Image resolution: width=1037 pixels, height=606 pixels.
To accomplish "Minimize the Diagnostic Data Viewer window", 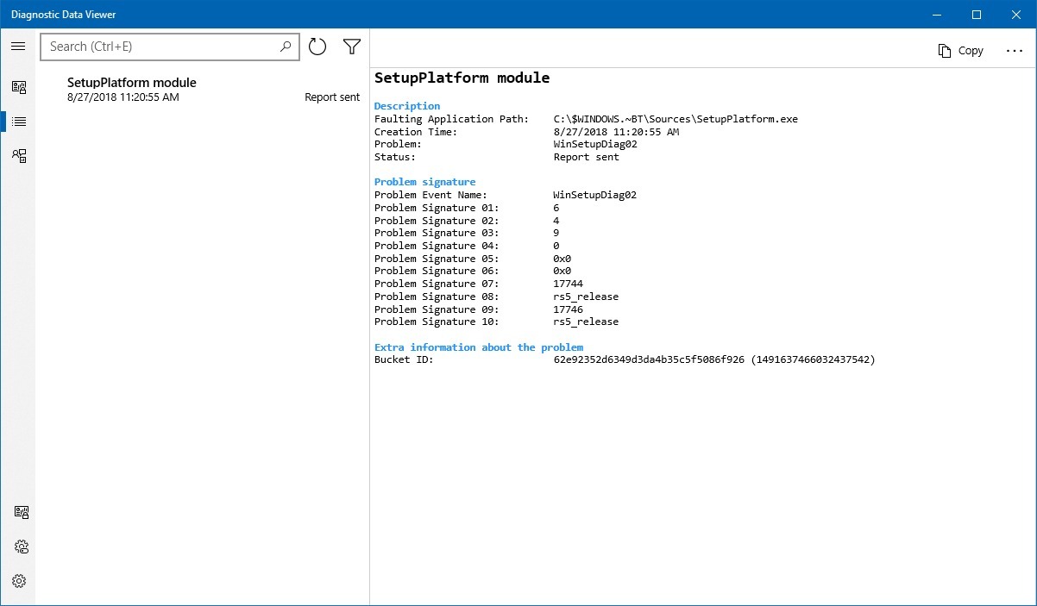I will tap(937, 15).
